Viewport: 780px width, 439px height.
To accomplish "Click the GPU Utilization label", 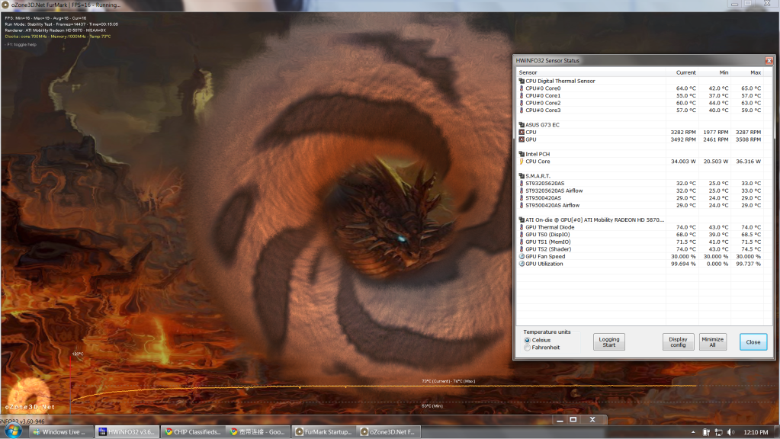I will click(x=544, y=264).
